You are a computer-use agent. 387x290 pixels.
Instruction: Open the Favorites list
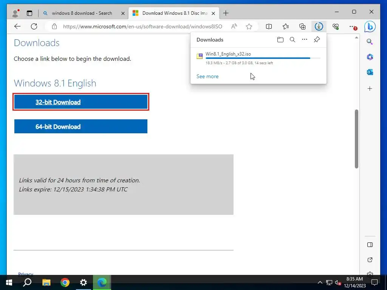pos(286,26)
